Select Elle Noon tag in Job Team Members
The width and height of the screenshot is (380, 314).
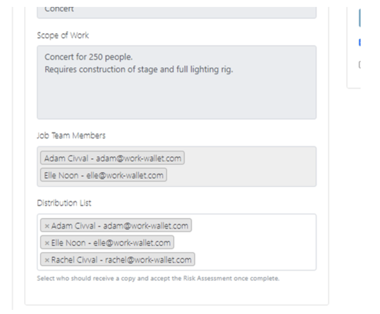[103, 175]
